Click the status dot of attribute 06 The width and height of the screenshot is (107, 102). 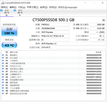coord(3,69)
